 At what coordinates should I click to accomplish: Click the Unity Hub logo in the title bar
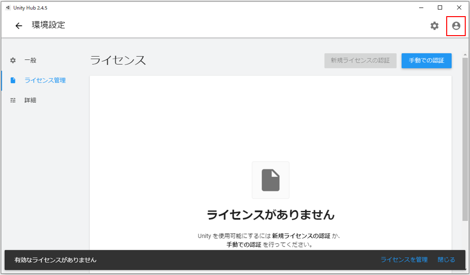click(x=8, y=8)
